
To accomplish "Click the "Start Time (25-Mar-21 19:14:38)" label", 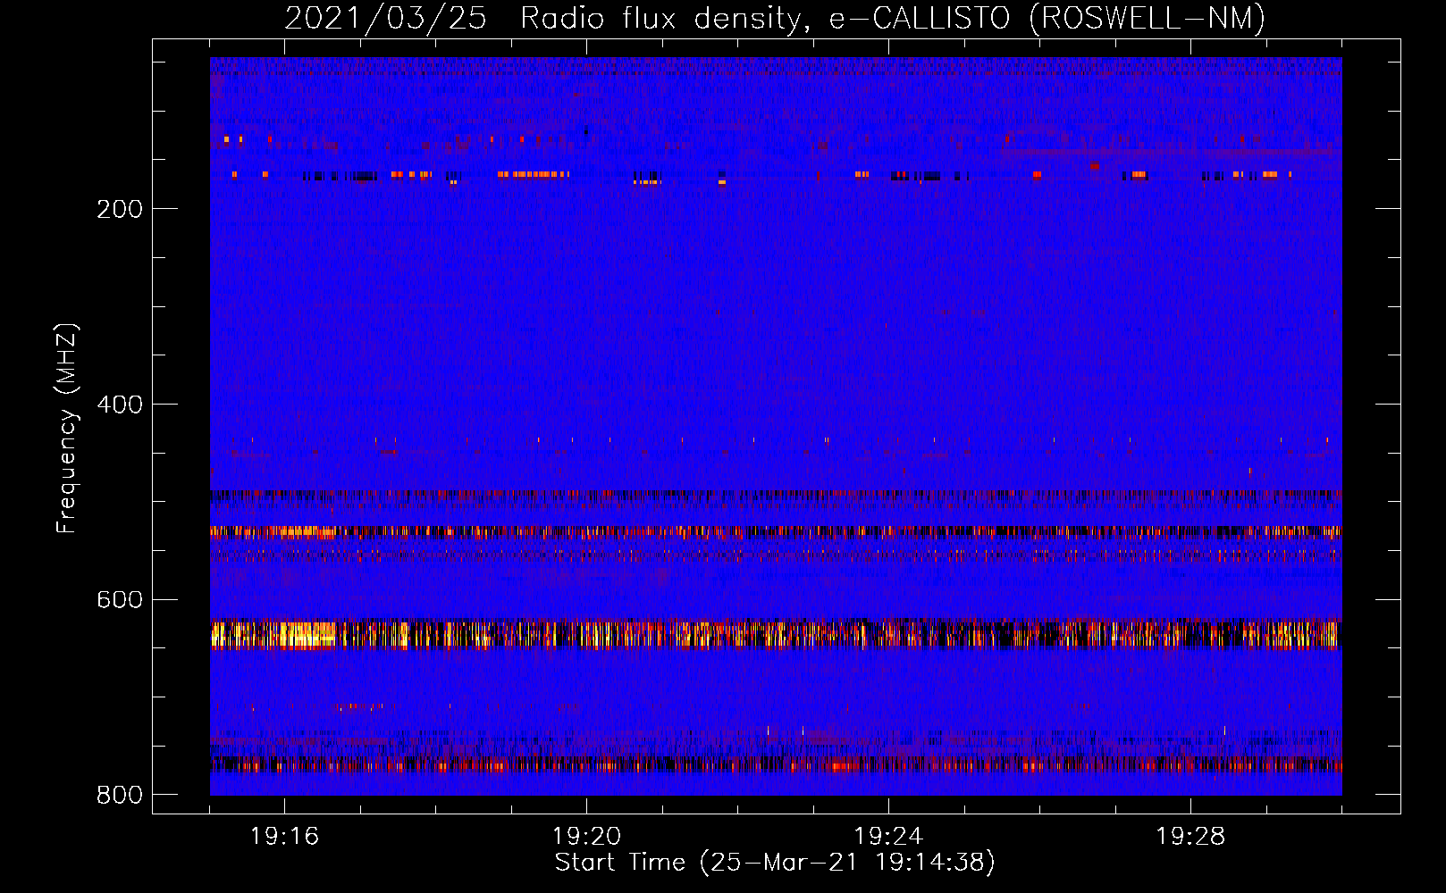I will pyautogui.click(x=775, y=863).
